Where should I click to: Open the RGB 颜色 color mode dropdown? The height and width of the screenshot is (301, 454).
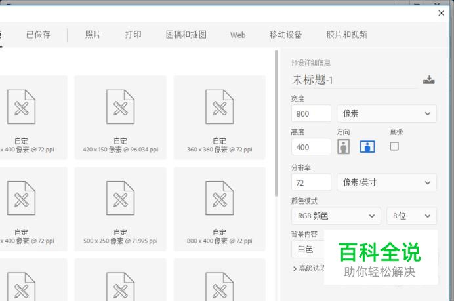[336, 216]
